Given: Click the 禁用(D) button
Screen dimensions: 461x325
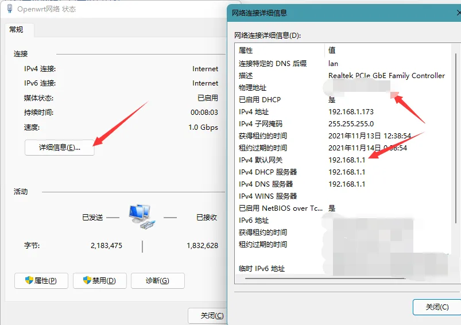Looking at the screenshot, I should pos(100,281).
